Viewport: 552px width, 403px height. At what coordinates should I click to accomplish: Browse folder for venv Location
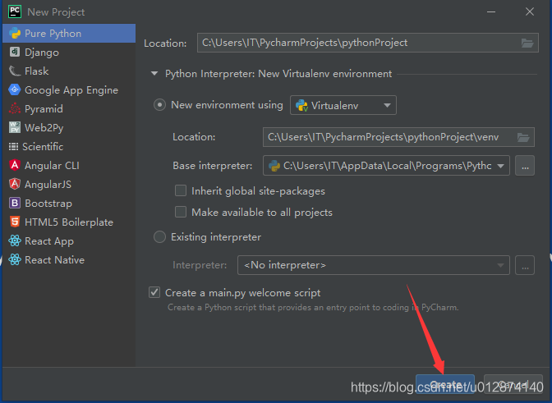(x=523, y=137)
